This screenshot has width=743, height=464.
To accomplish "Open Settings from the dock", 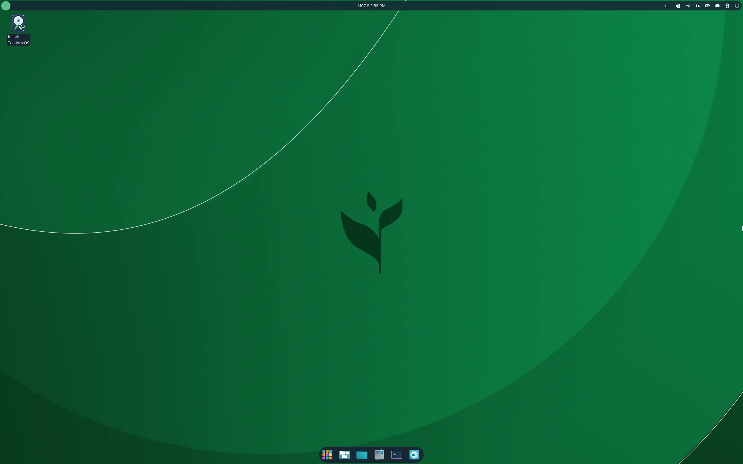I will (x=414, y=454).
